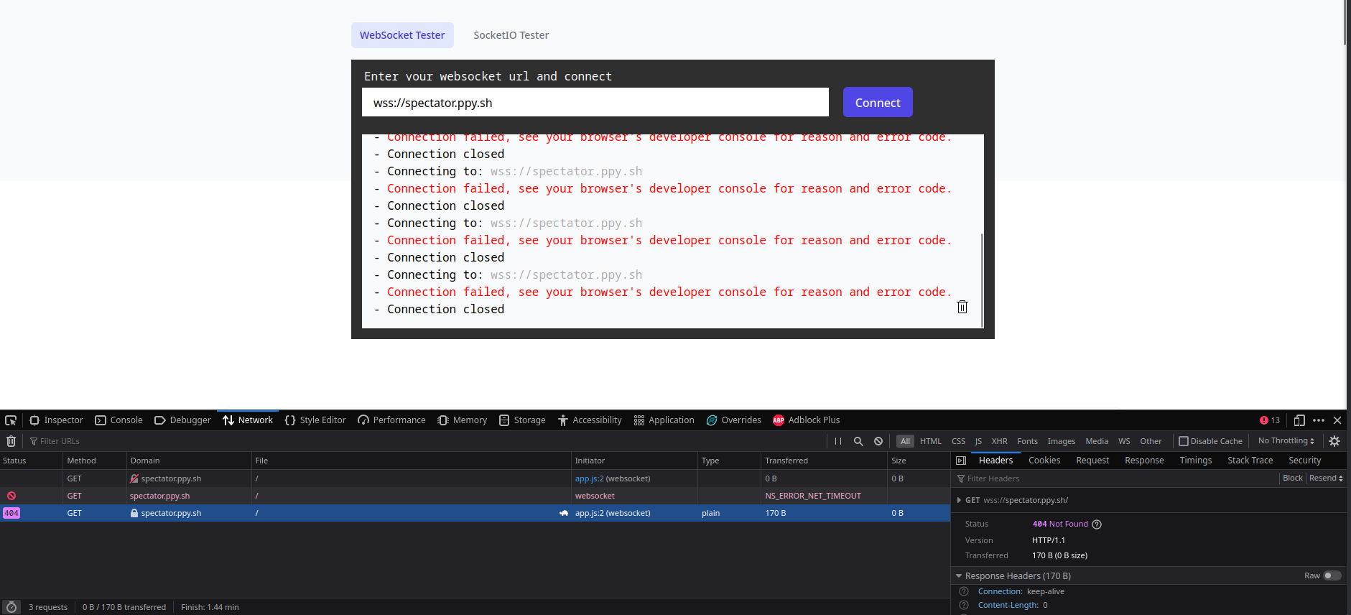Click the Filter Headers input field

(x=1115, y=478)
